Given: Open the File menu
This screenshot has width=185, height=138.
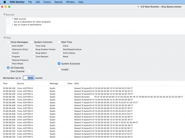Looking at the screenshot, I should point(30,2).
